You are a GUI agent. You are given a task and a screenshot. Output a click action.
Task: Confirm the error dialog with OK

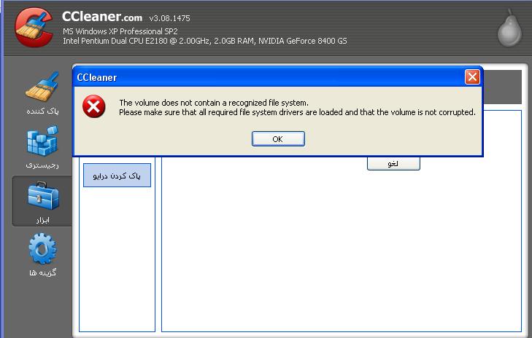tap(278, 139)
